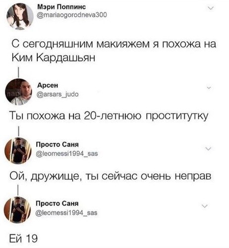Open the tweet about Ким Кардашьян makeup
The image size is (229, 248).
tap(114, 51)
